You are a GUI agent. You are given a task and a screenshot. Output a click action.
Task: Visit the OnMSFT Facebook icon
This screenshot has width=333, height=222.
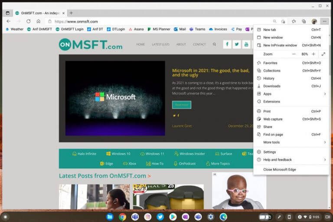point(227,44)
